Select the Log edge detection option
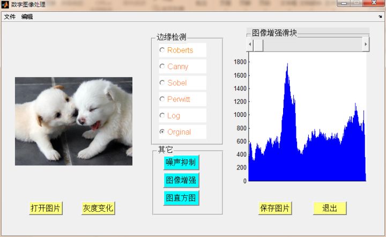The height and width of the screenshot is (237, 386). (182, 116)
